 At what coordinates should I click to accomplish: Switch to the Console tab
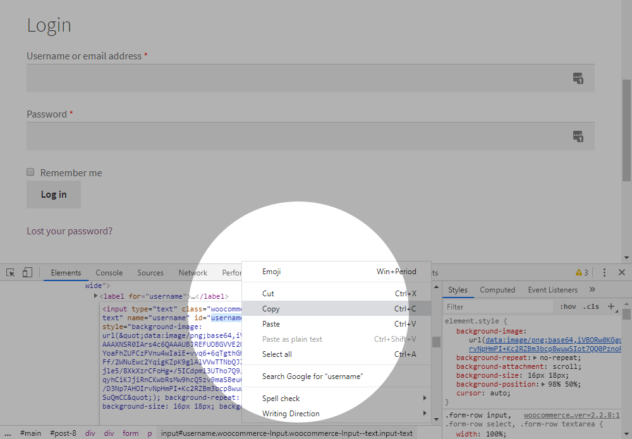click(x=109, y=273)
